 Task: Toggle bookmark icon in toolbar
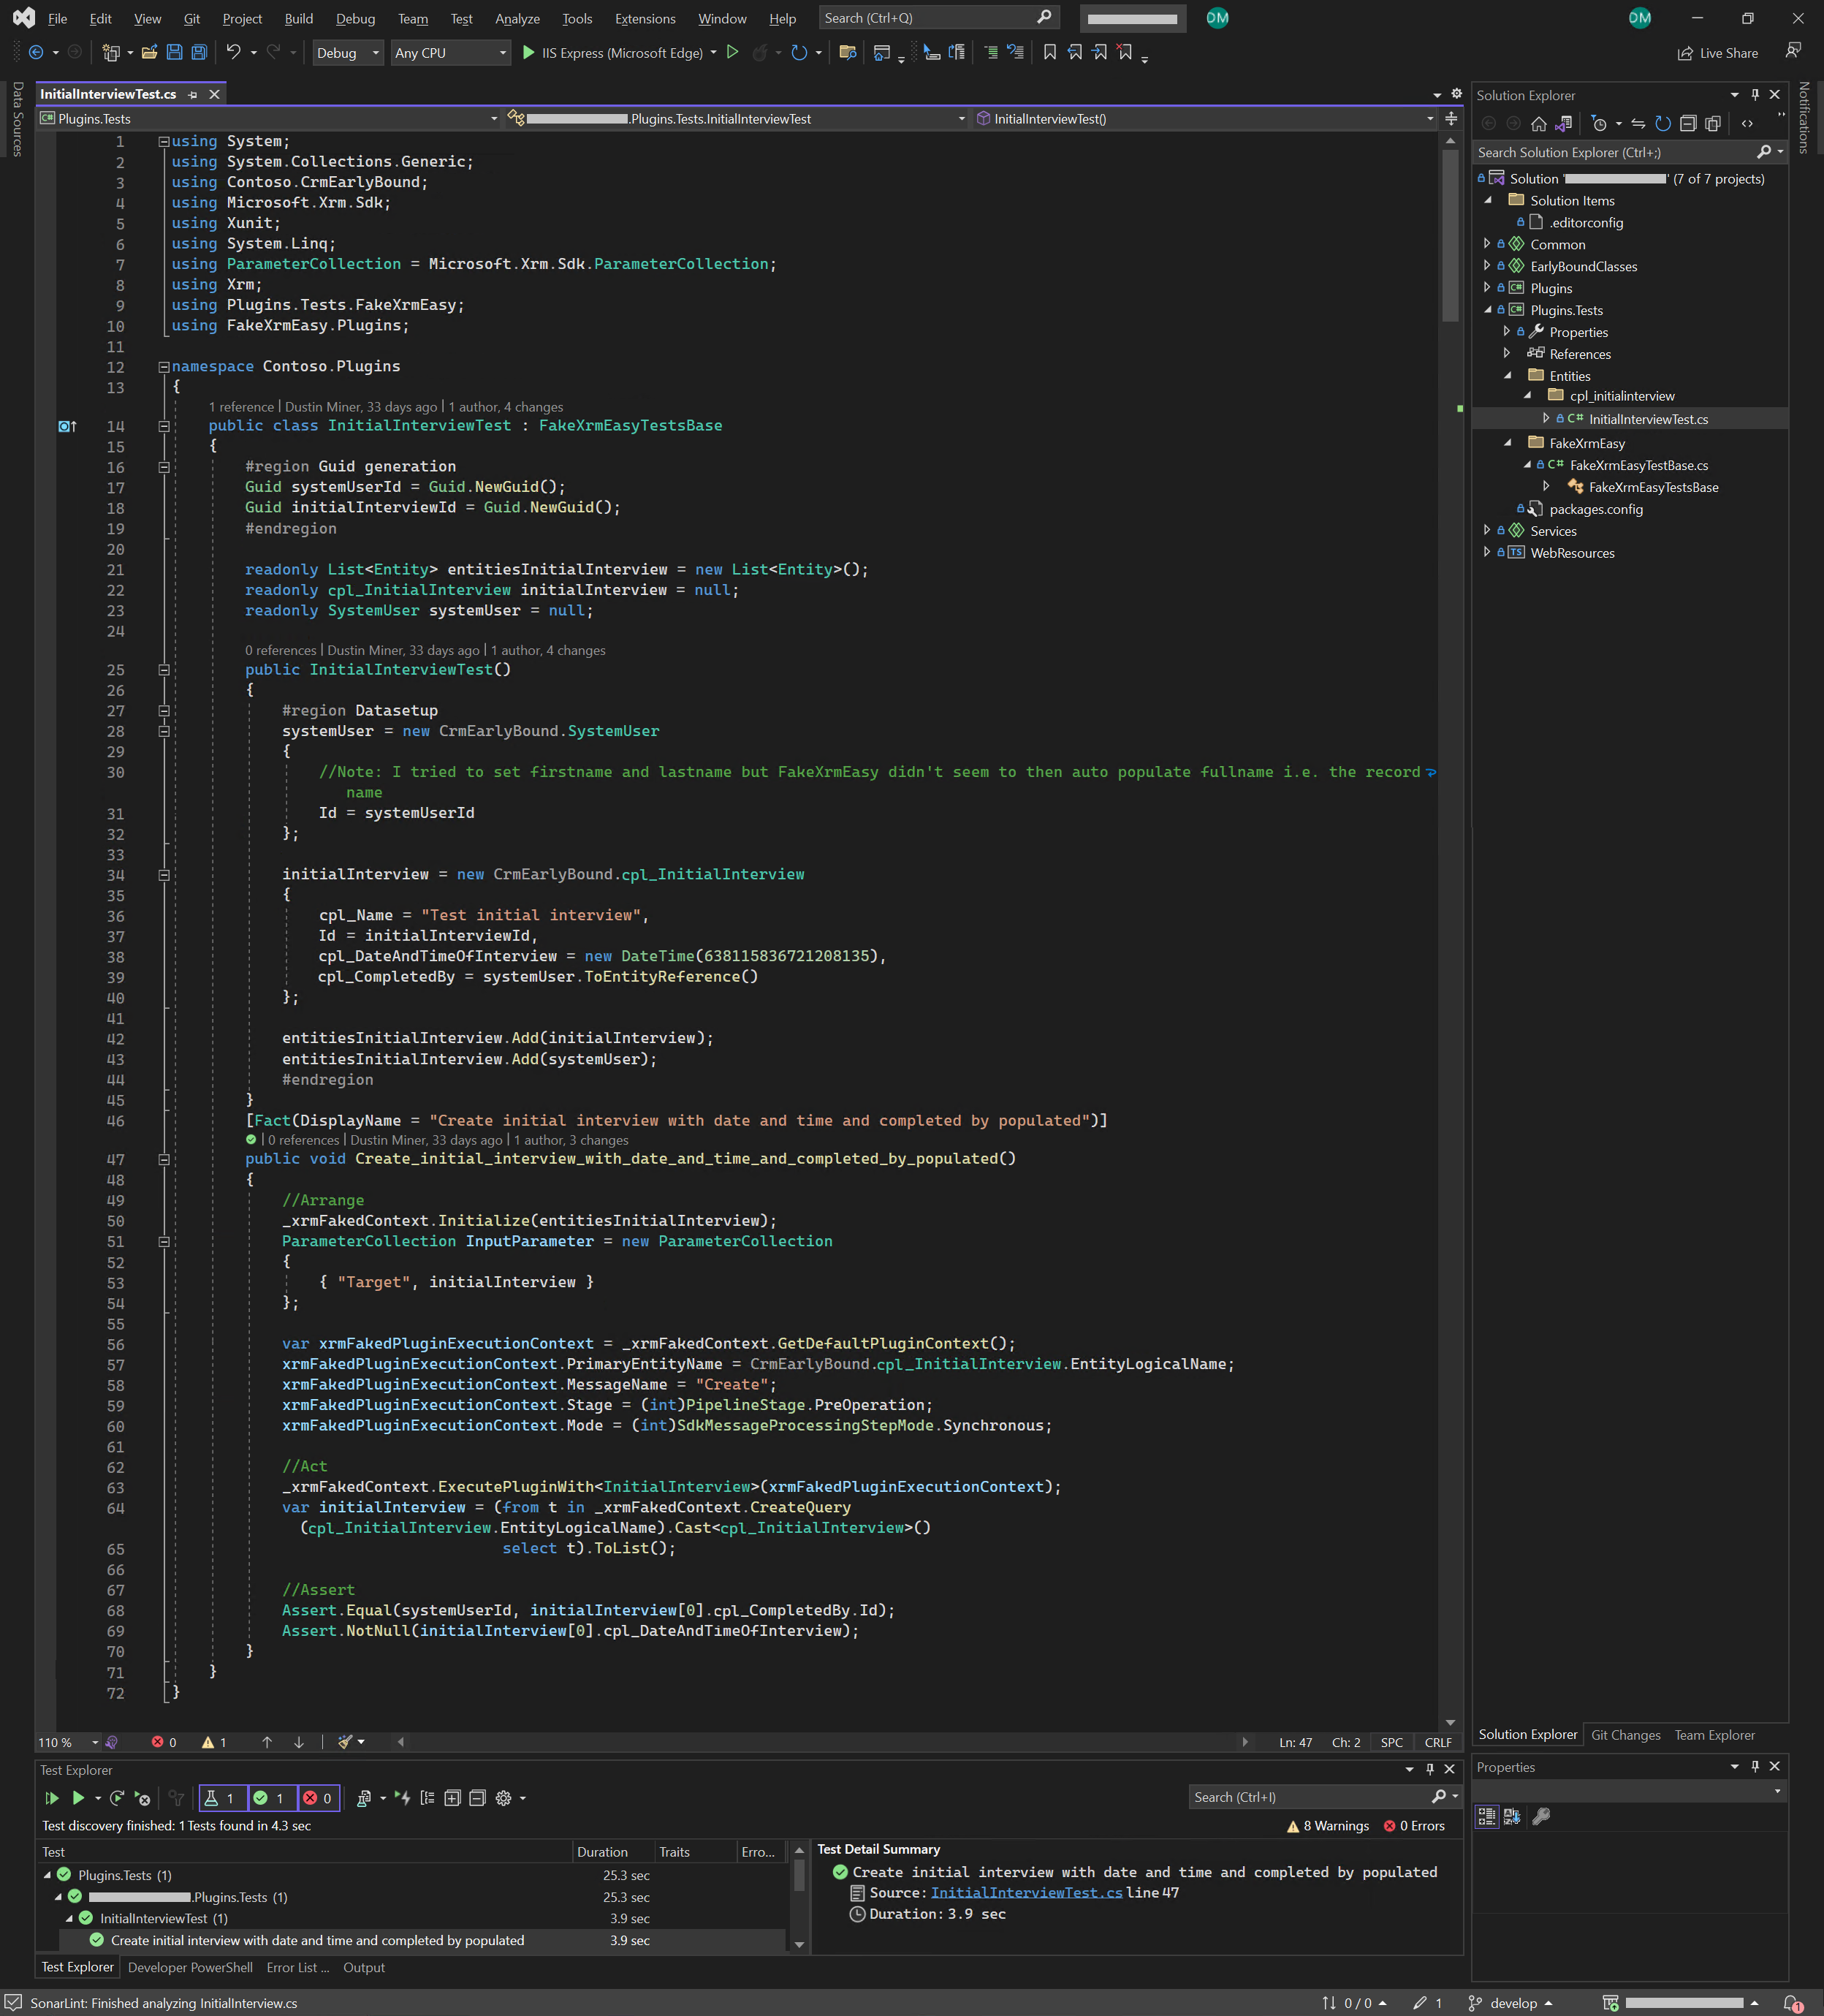coord(1050,52)
